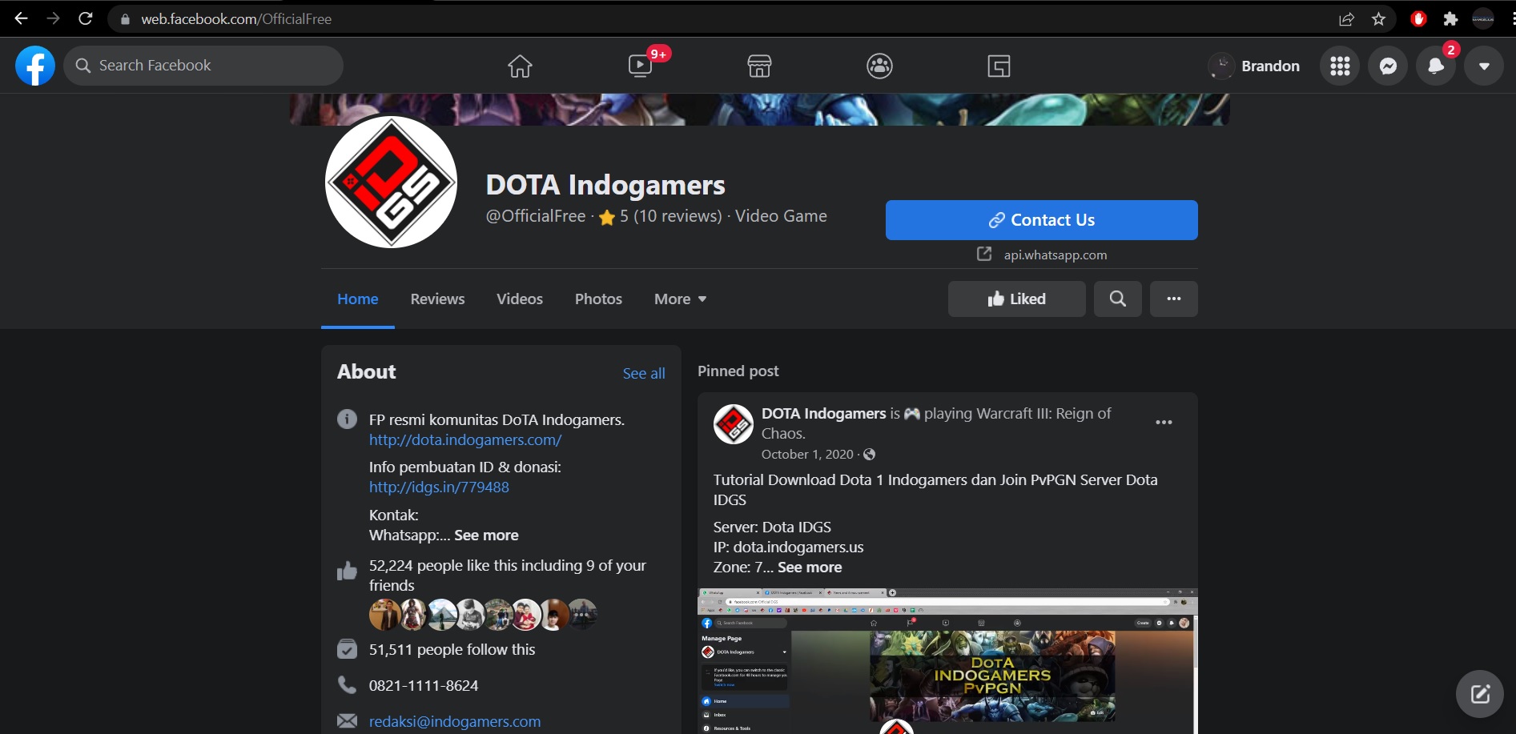
Task: Open the Marketplace icon
Action: [759, 66]
